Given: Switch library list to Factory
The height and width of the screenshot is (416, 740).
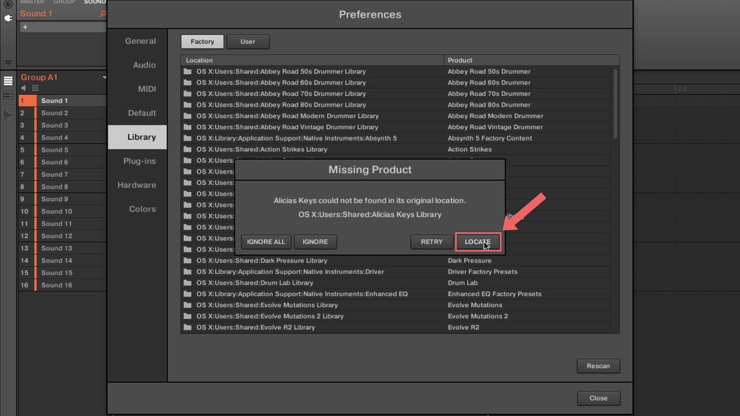Looking at the screenshot, I should [202, 42].
